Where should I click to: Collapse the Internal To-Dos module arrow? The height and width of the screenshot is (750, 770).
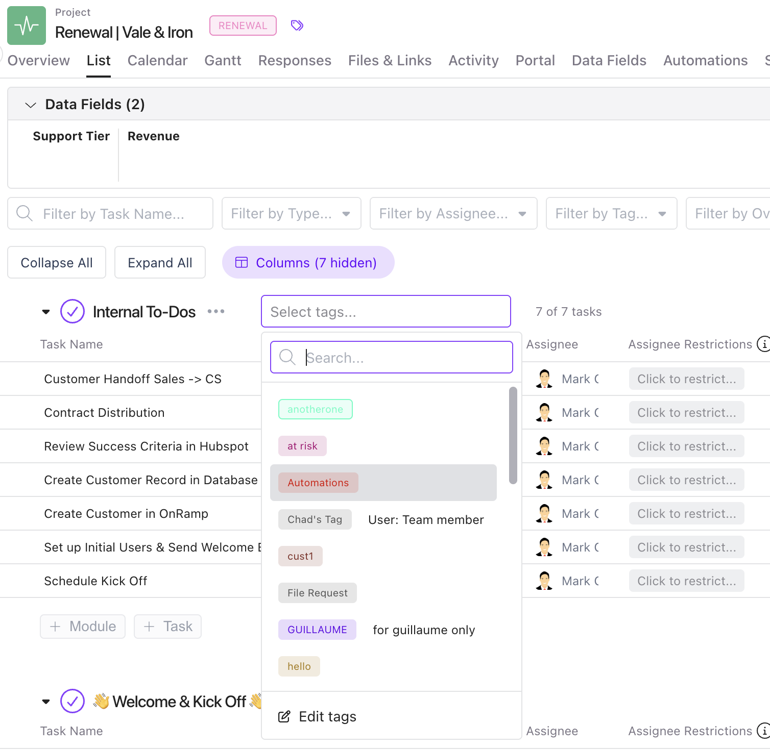pos(46,312)
